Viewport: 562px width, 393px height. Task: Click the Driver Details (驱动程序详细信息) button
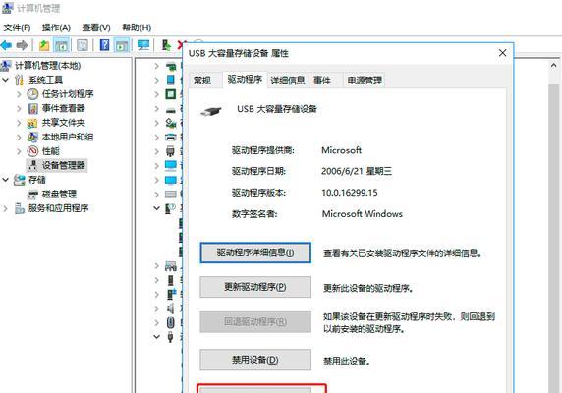pos(255,253)
